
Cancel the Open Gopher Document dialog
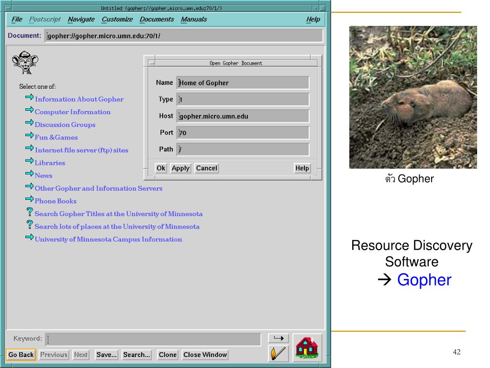(x=207, y=168)
